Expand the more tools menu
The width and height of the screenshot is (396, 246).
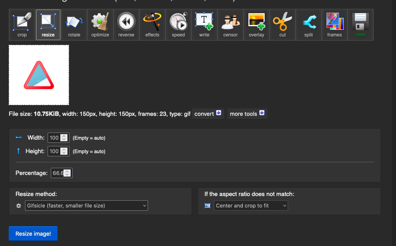(x=247, y=113)
